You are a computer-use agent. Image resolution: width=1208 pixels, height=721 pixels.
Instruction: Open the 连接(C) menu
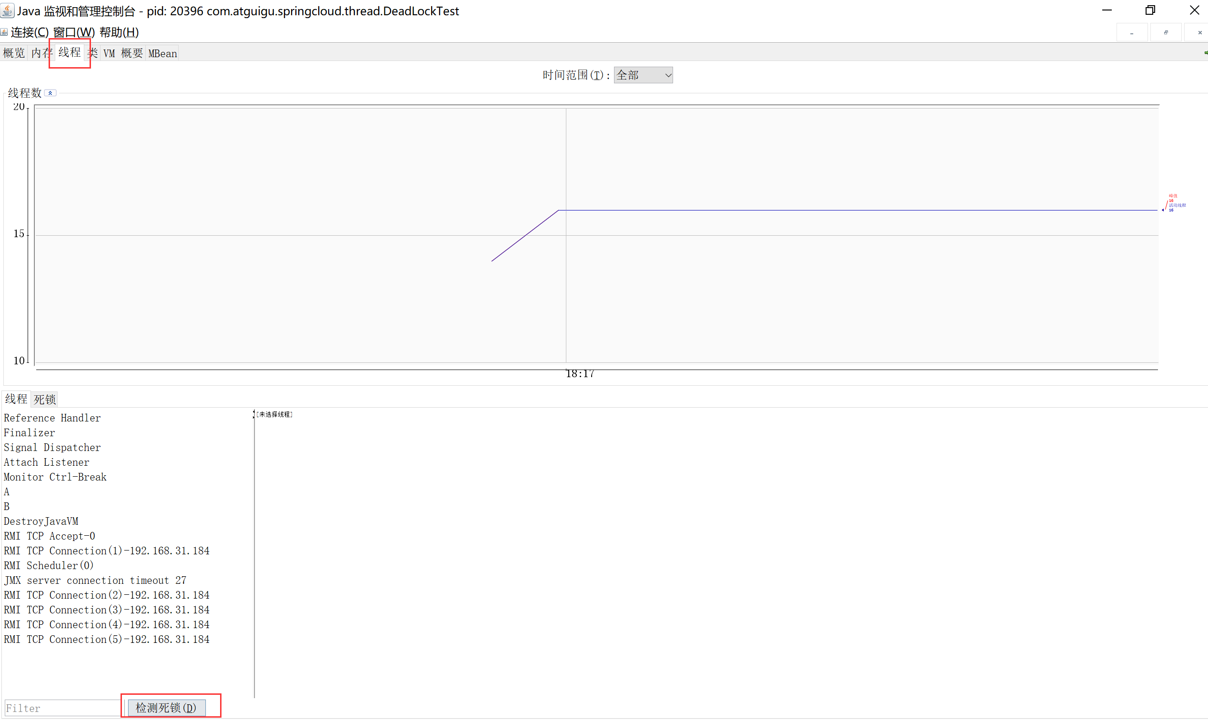(x=30, y=32)
